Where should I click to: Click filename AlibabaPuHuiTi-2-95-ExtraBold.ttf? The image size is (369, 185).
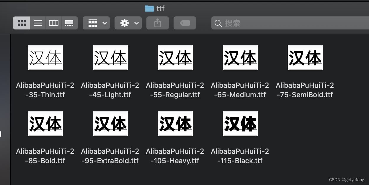pyautogui.click(x=110, y=156)
